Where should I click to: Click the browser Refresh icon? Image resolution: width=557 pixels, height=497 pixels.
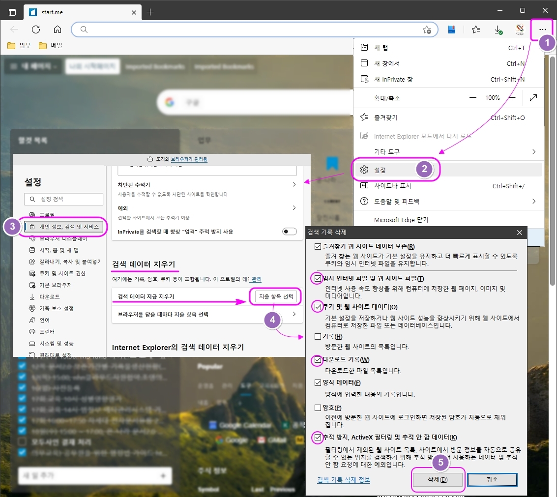[36, 29]
